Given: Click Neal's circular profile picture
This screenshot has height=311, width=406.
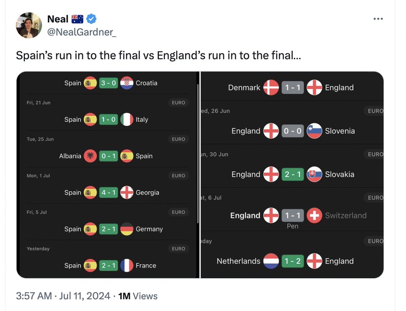Looking at the screenshot, I should tap(29, 24).
